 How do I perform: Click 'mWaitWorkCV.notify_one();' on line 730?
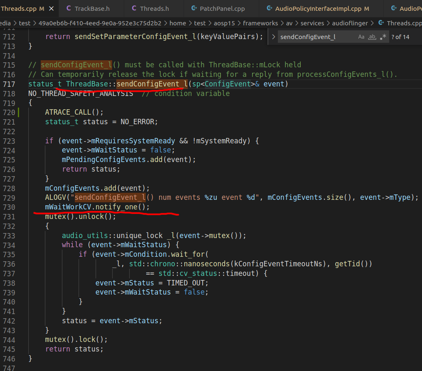(97, 207)
